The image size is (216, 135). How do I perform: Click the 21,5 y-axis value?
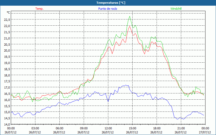click(7, 32)
